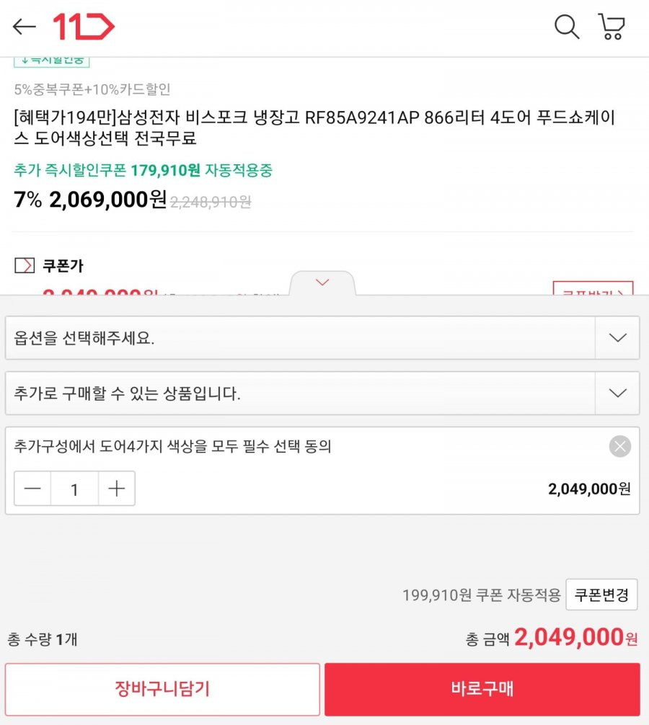
Task: Click the 5%중복쿠폰+10%카드할인 promo text
Action: (92, 89)
